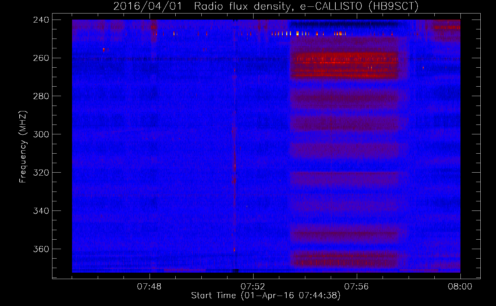Viewport: 496px width, 306px height.
Task: Click the Start Time axis label
Action: click(x=266, y=296)
